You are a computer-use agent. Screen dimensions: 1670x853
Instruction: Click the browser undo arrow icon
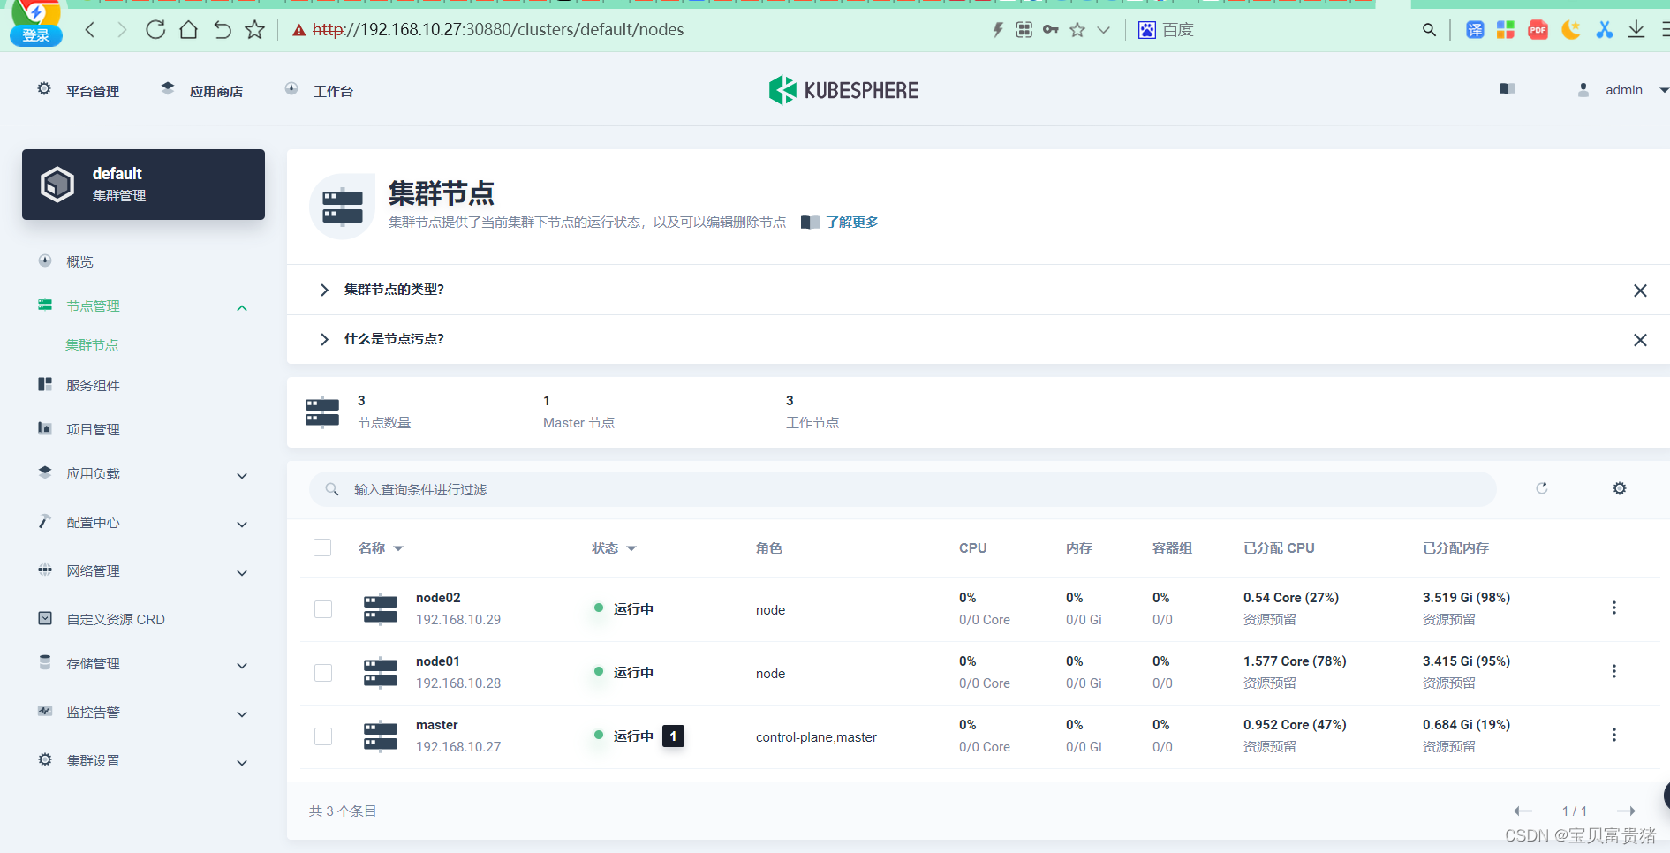(x=222, y=30)
